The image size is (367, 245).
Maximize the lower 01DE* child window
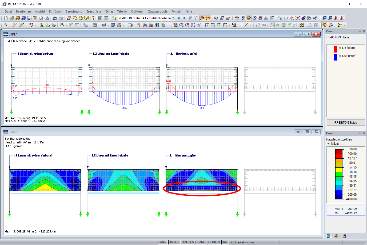point(307,132)
